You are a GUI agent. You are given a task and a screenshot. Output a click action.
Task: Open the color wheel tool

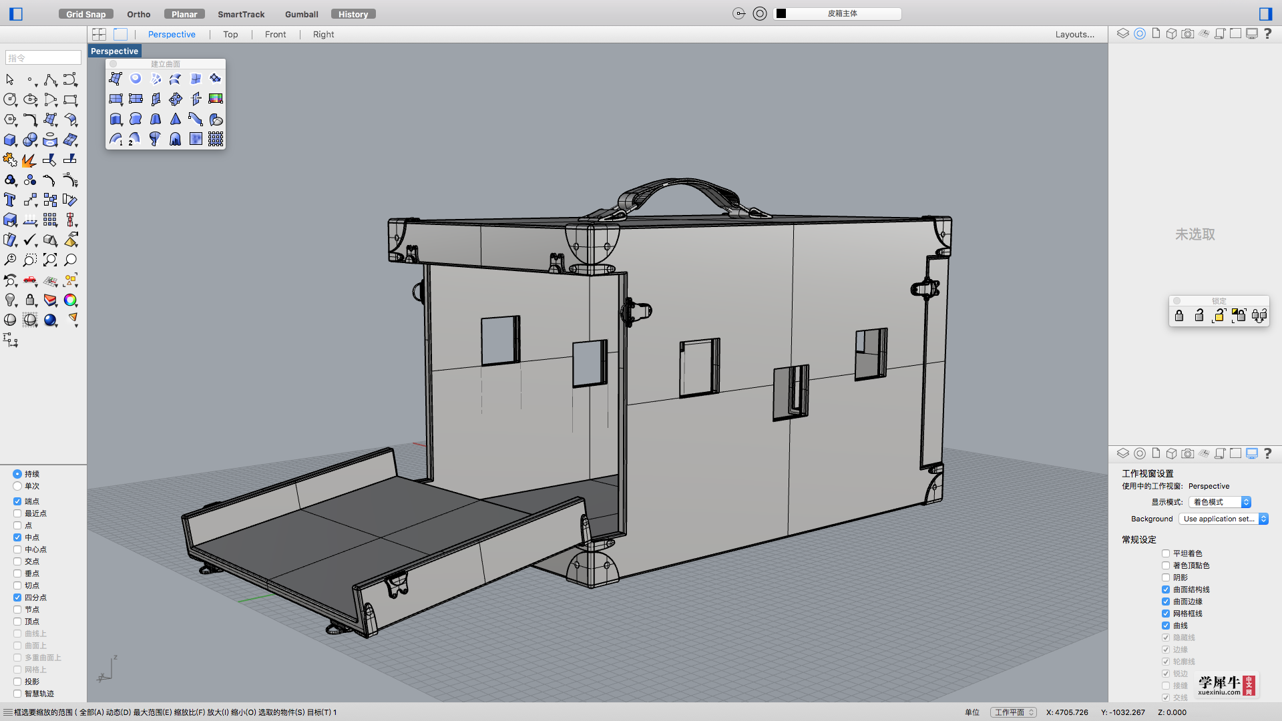point(70,300)
